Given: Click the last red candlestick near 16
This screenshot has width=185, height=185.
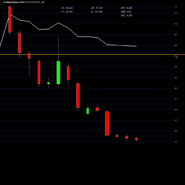Looking at the screenshot, I should click(136, 139).
